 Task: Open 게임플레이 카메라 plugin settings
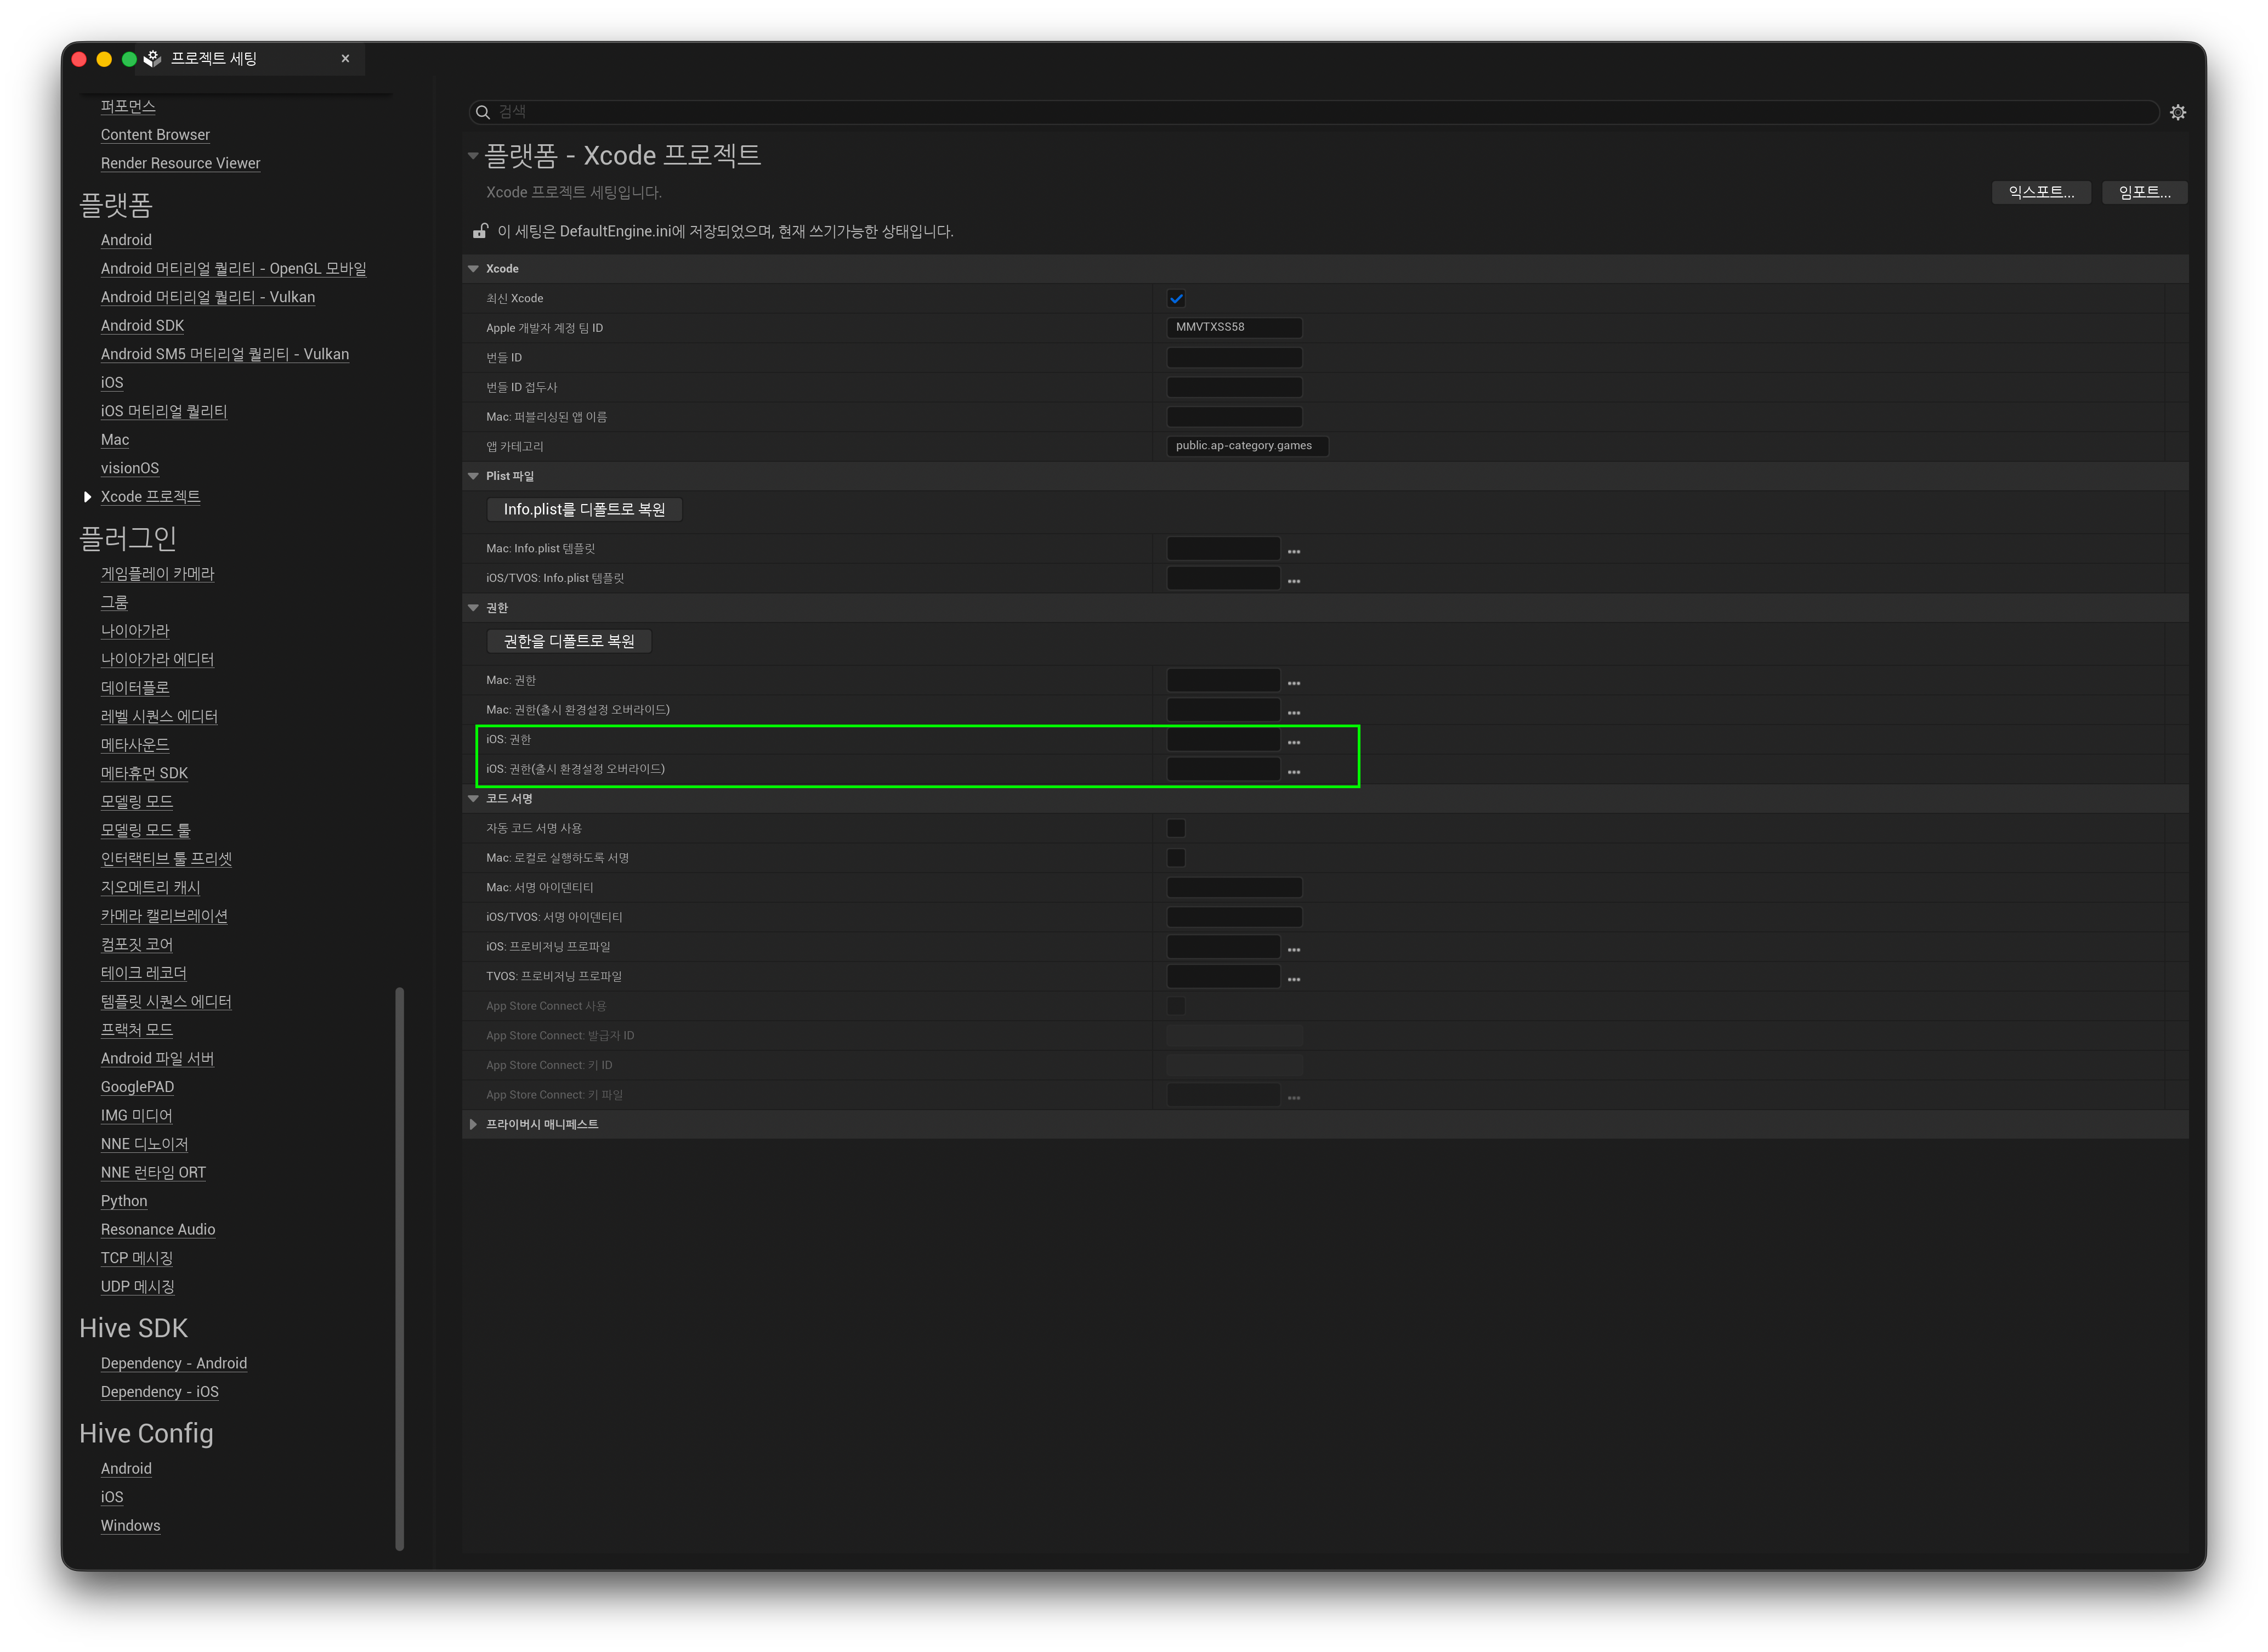click(x=157, y=574)
